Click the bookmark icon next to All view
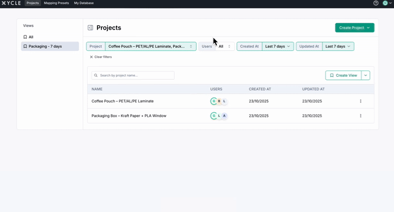 25,37
